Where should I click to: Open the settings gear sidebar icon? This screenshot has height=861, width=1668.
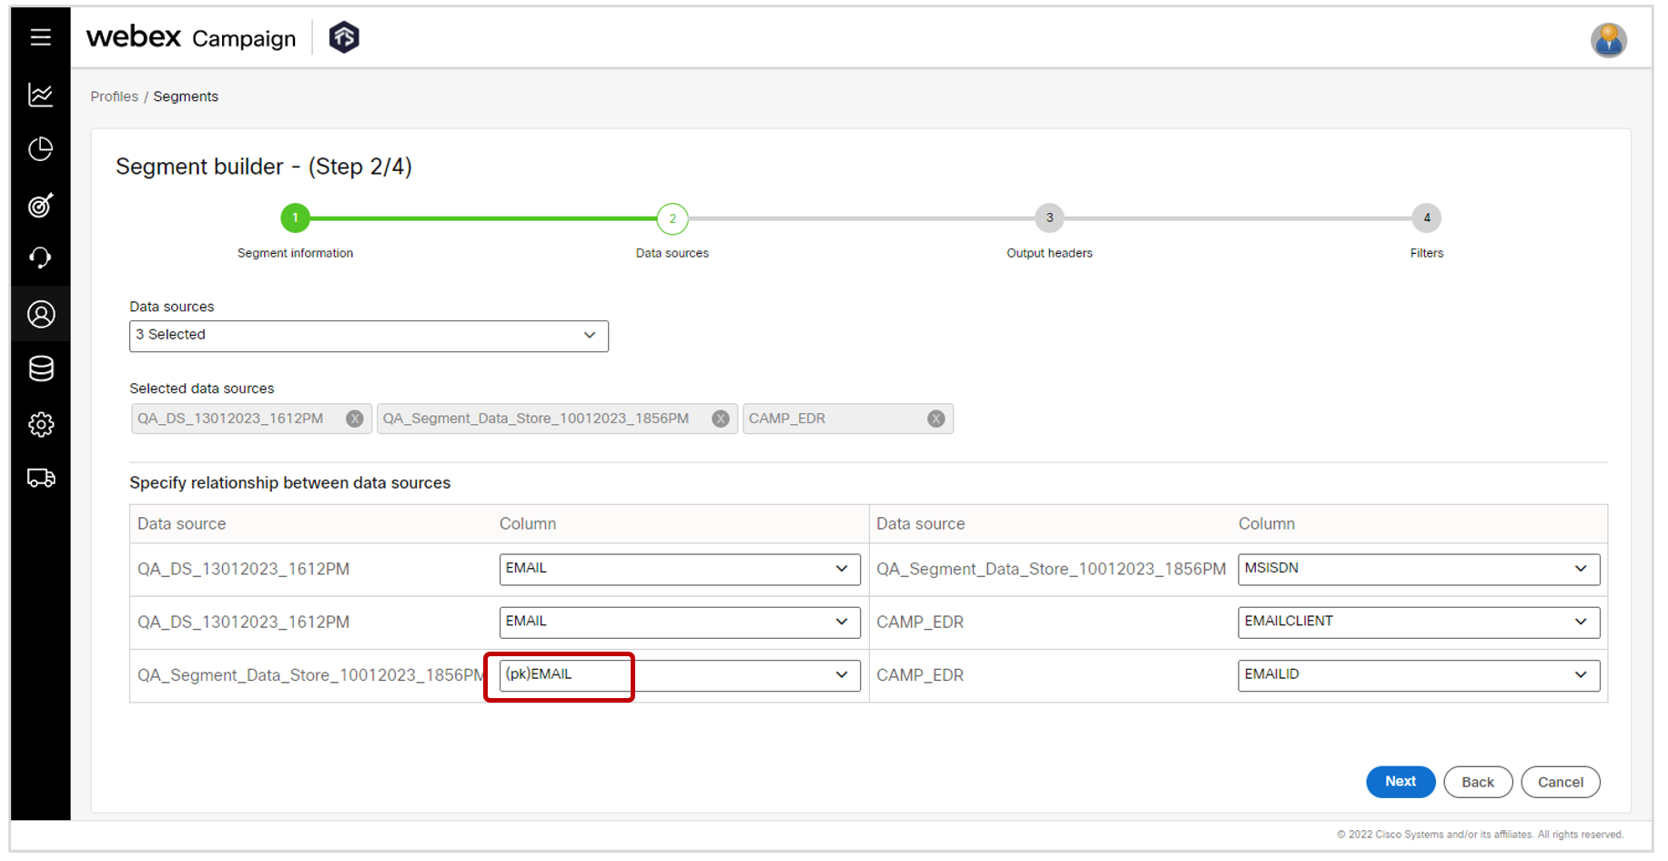[x=40, y=424]
